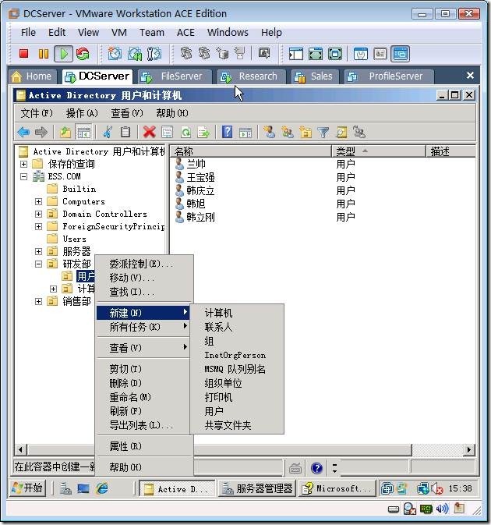The height and width of the screenshot is (525, 491).
Task: Click the VMware reset icon
Action: 83,54
